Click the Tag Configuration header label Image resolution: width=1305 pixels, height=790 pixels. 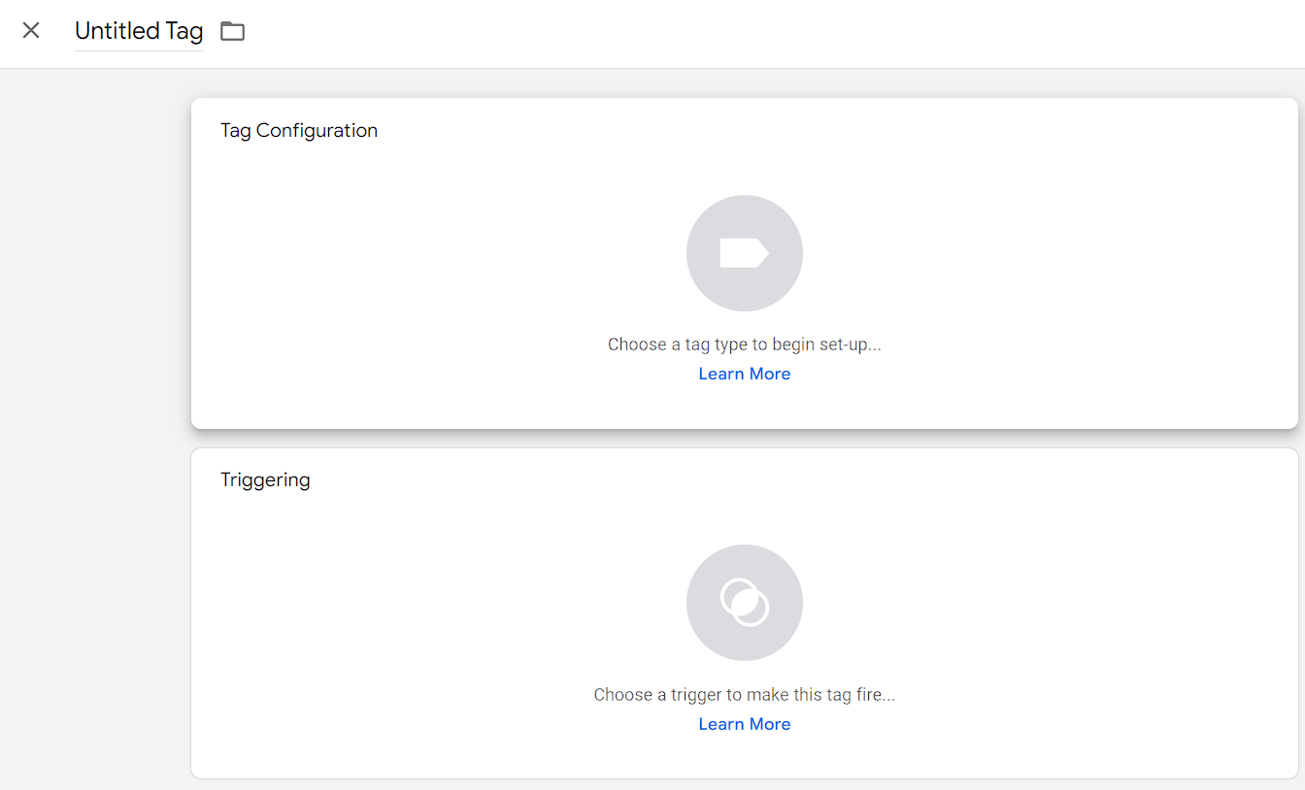(x=299, y=129)
